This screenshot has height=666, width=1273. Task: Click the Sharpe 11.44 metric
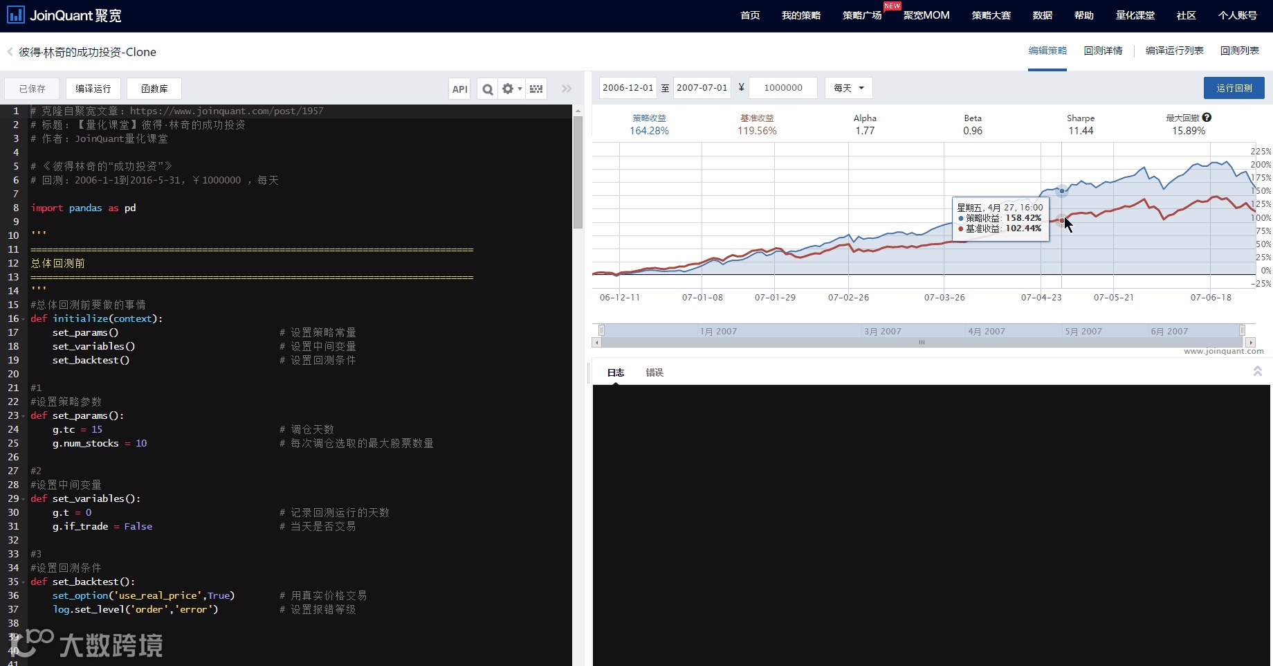pos(1081,125)
